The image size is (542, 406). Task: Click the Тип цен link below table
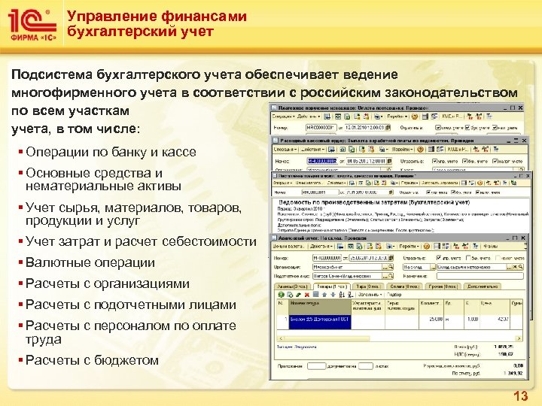[x=297, y=347]
